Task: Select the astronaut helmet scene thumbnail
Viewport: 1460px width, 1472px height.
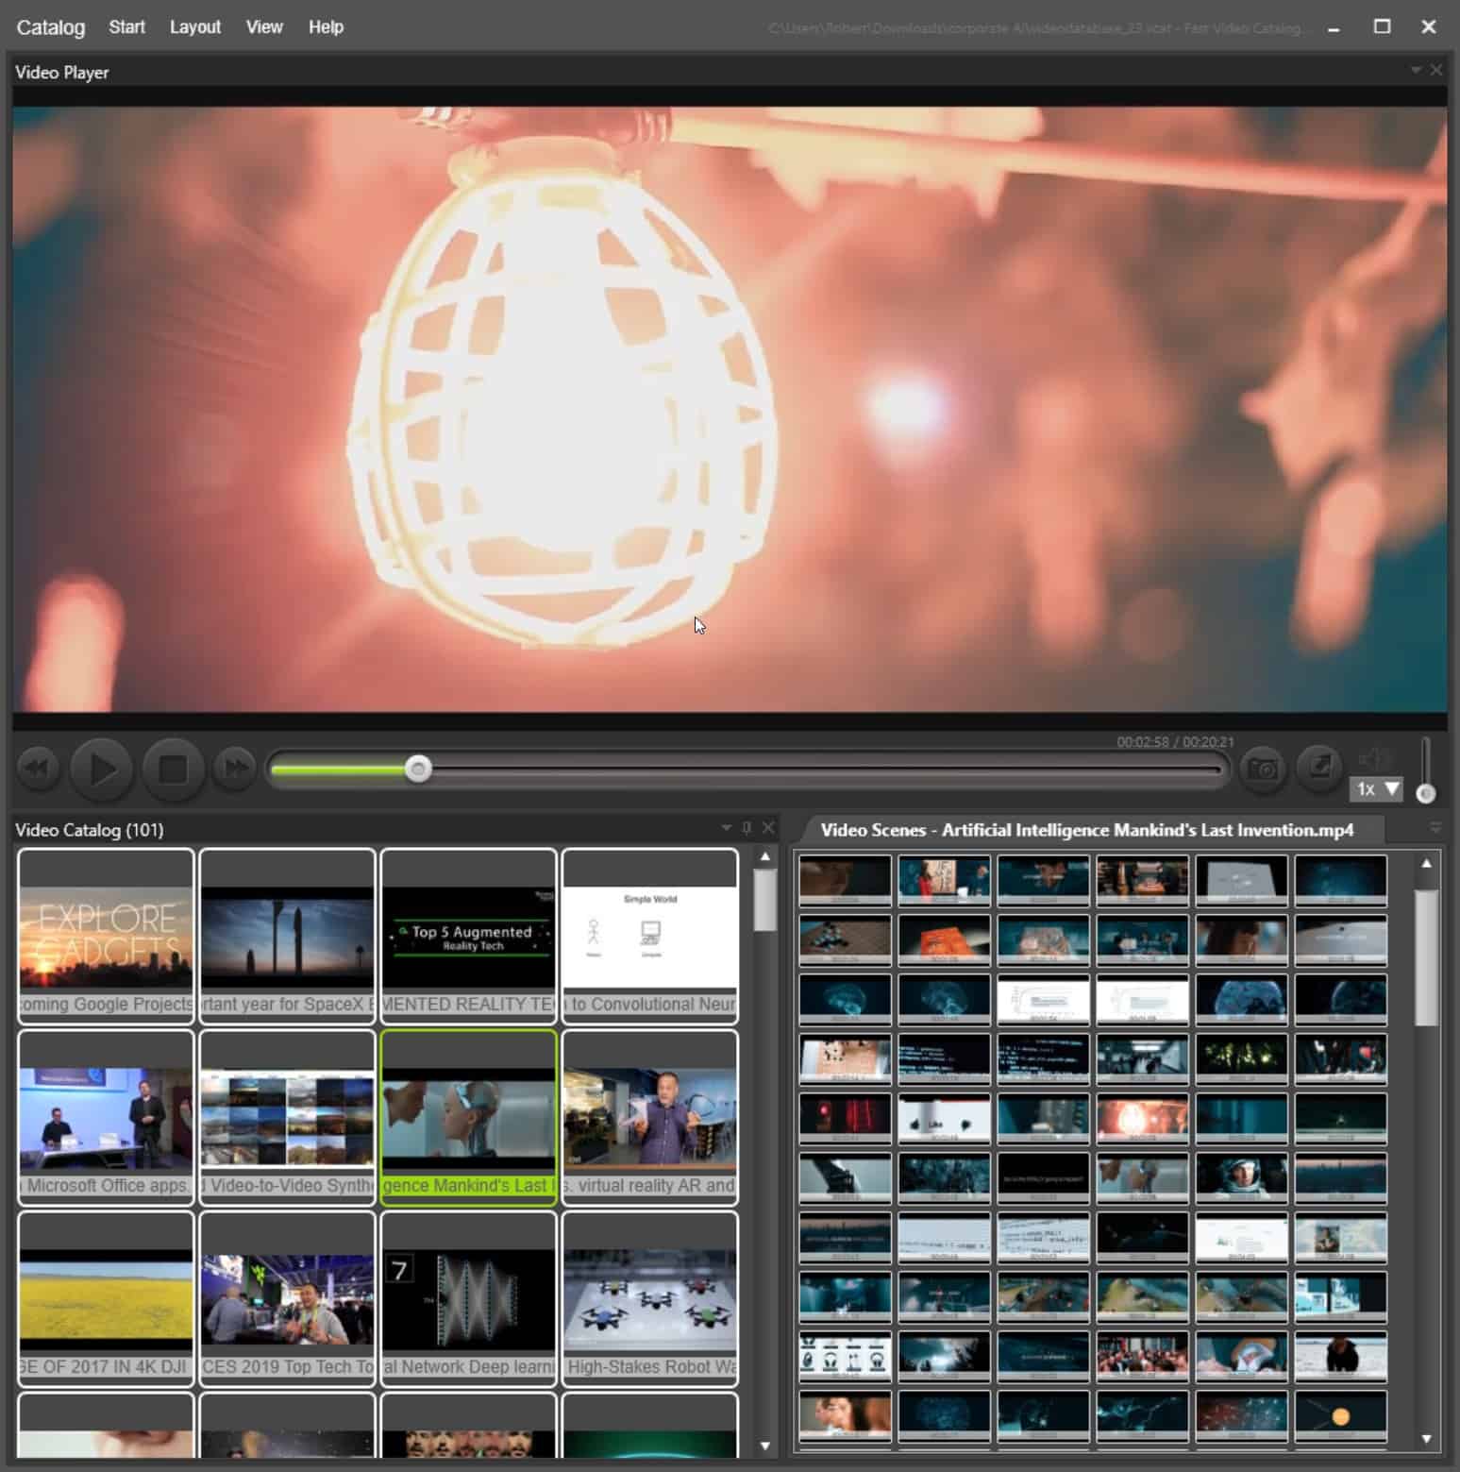Action: point(1241,1177)
